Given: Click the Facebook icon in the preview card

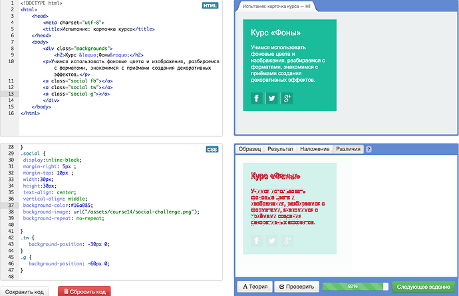Looking at the screenshot, I should (256, 98).
